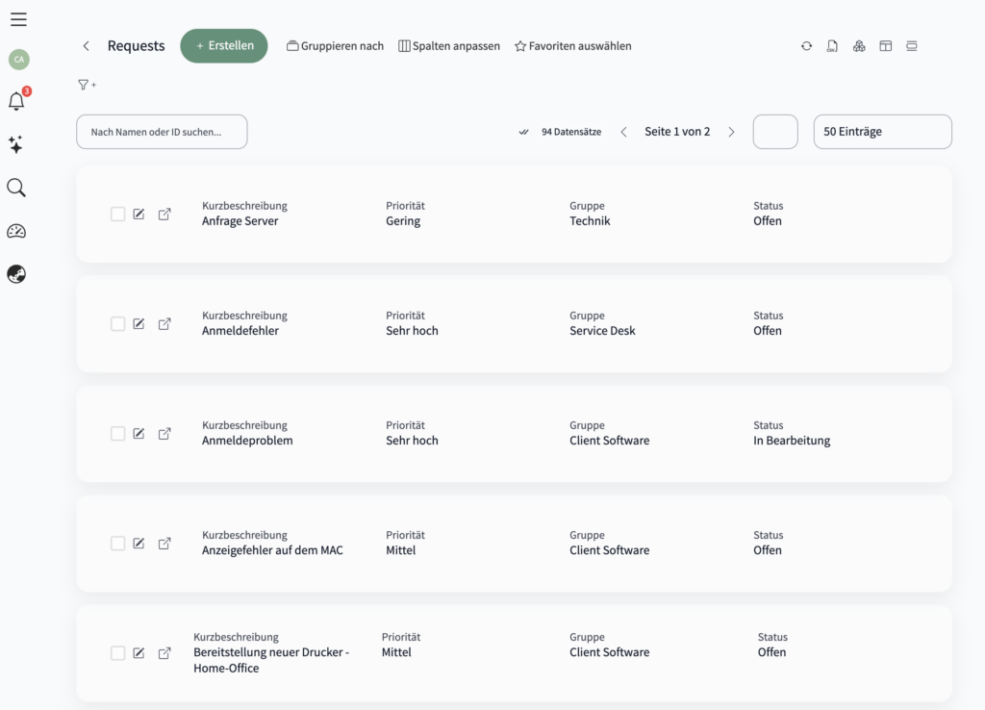Viewport: 985px width, 710px height.
Task: Focus the Nach Namen oder ID suchen field
Action: point(162,132)
